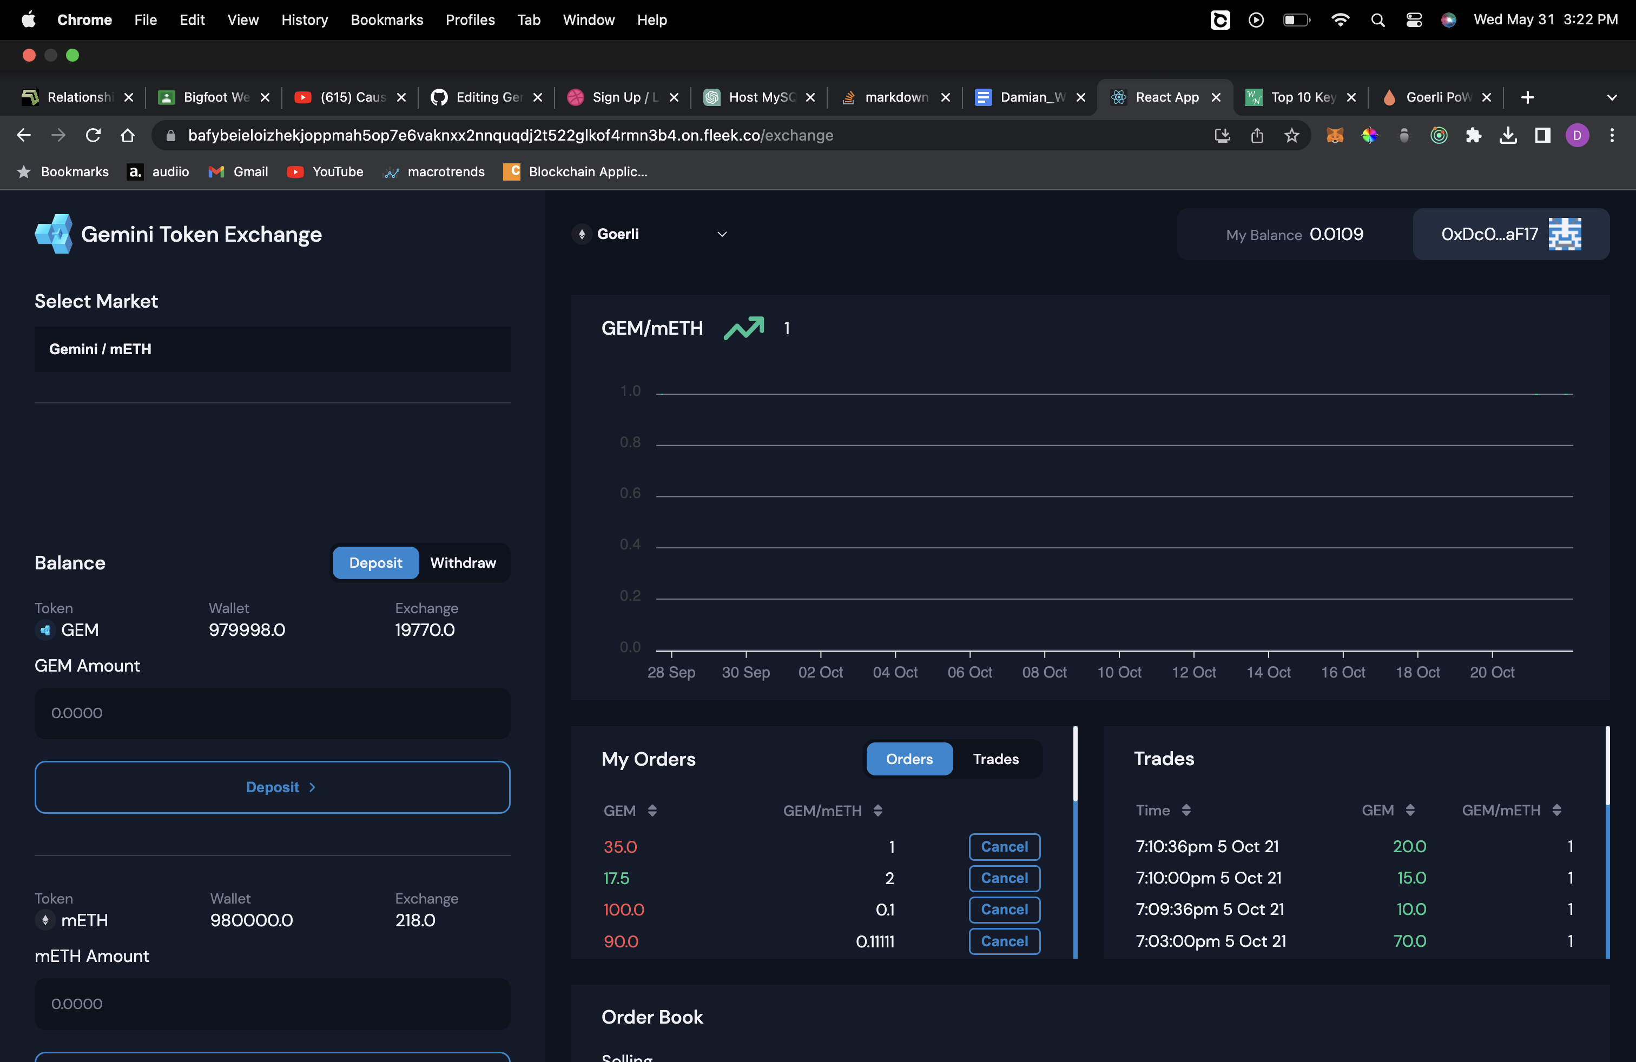Open the Goerli network dropdown
This screenshot has height=1062, width=1636.
click(x=721, y=234)
